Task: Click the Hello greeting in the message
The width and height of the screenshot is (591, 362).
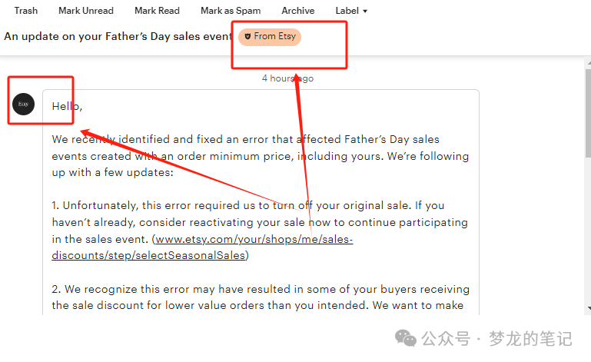Action: [67, 106]
